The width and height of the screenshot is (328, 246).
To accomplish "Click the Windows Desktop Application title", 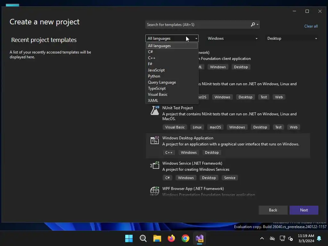I will 188,138.
